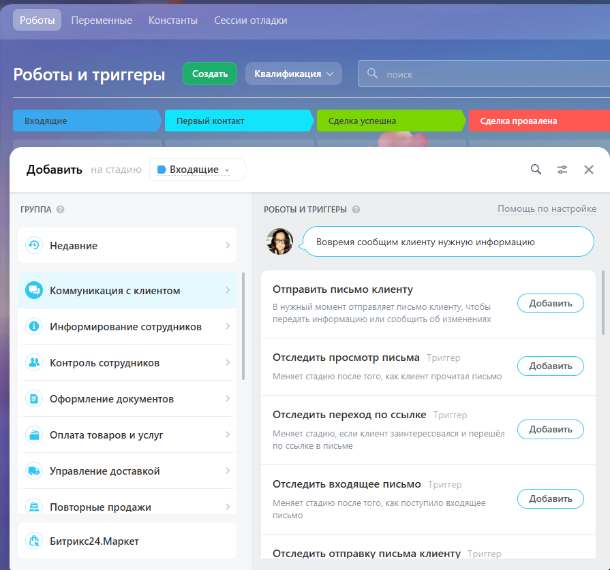
Task: Expand Управление доставкой chevron
Action: click(x=228, y=471)
